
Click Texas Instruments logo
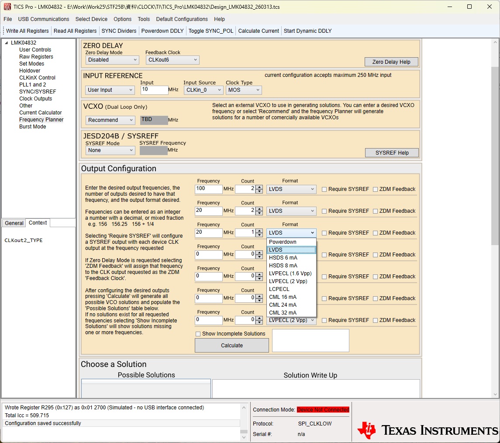[x=428, y=430]
